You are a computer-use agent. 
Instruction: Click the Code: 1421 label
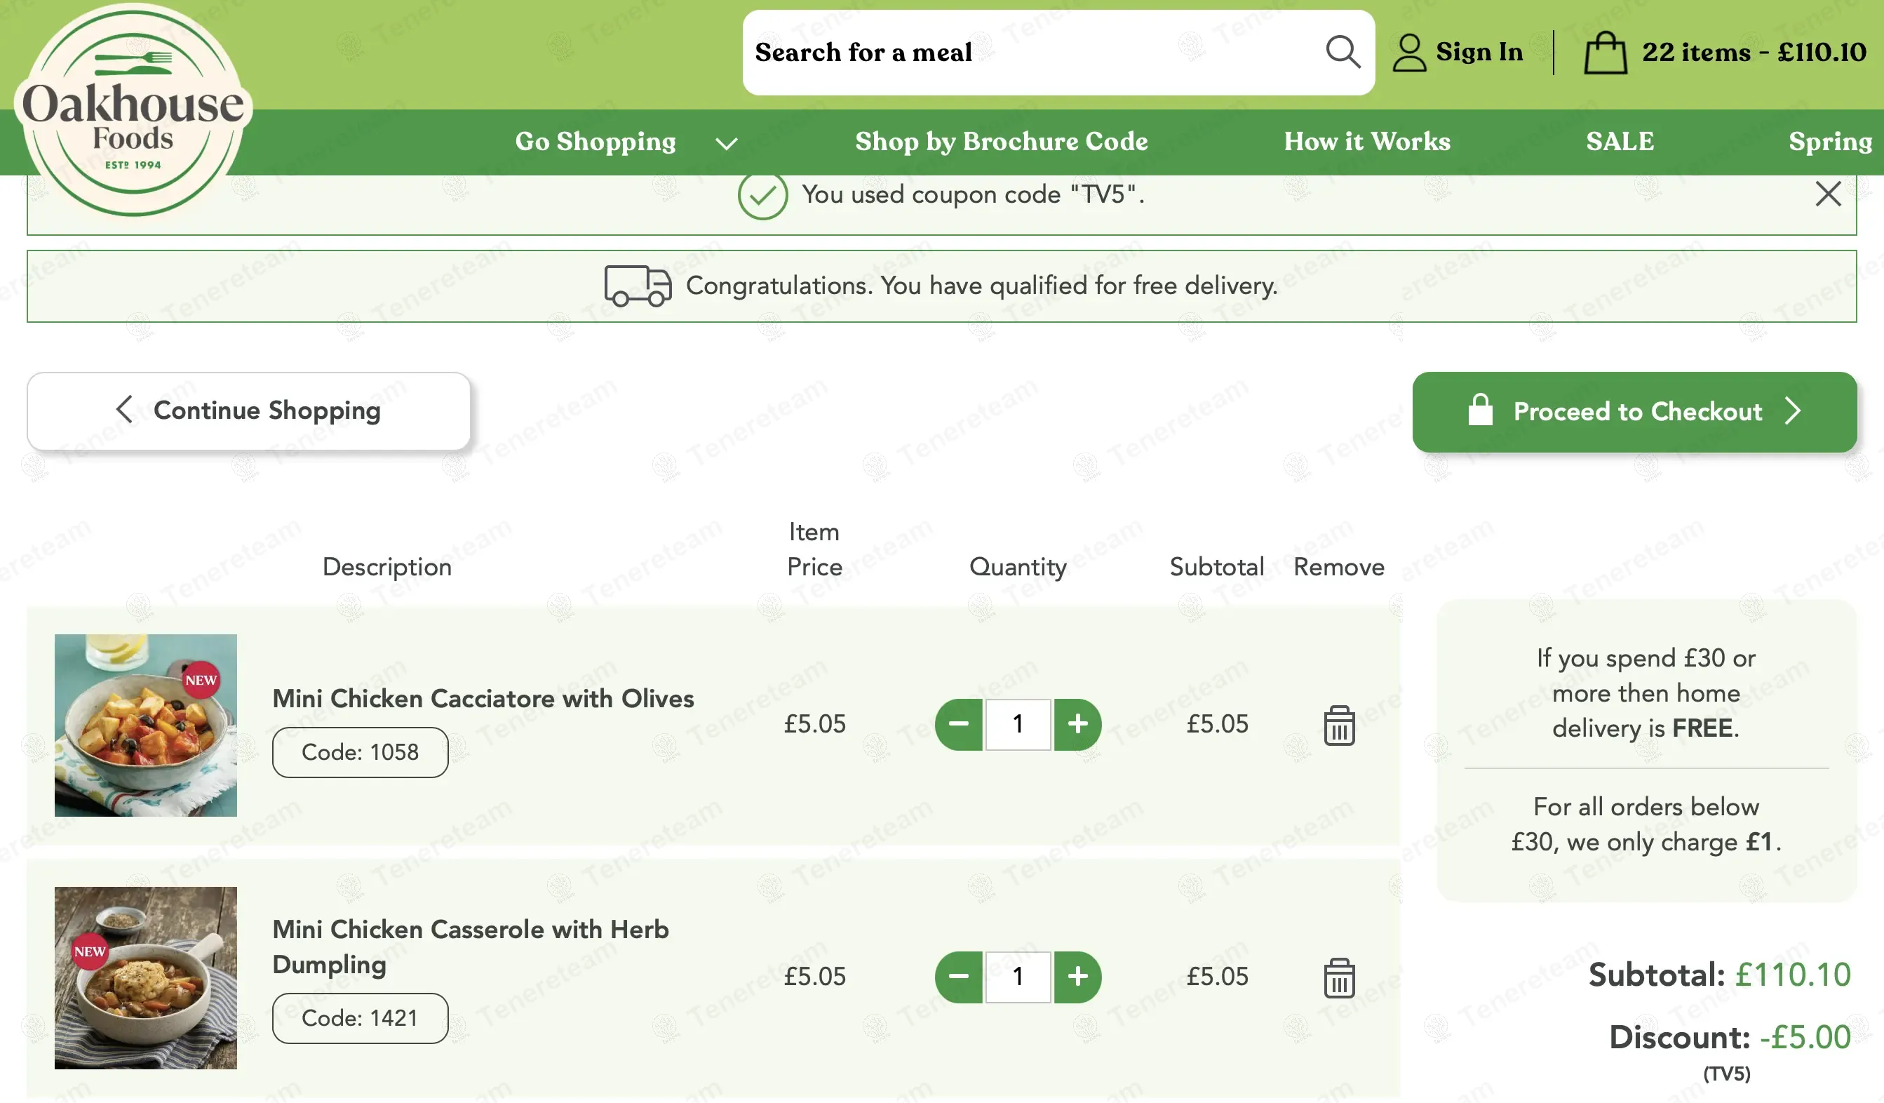[x=361, y=1019]
